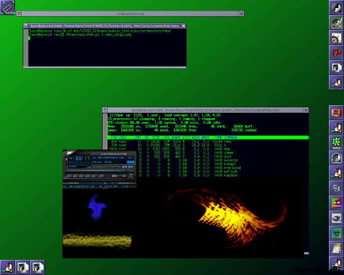
Task: Open the Window Maker preferences dock icon with the paintbrush
Action: coord(336,23)
